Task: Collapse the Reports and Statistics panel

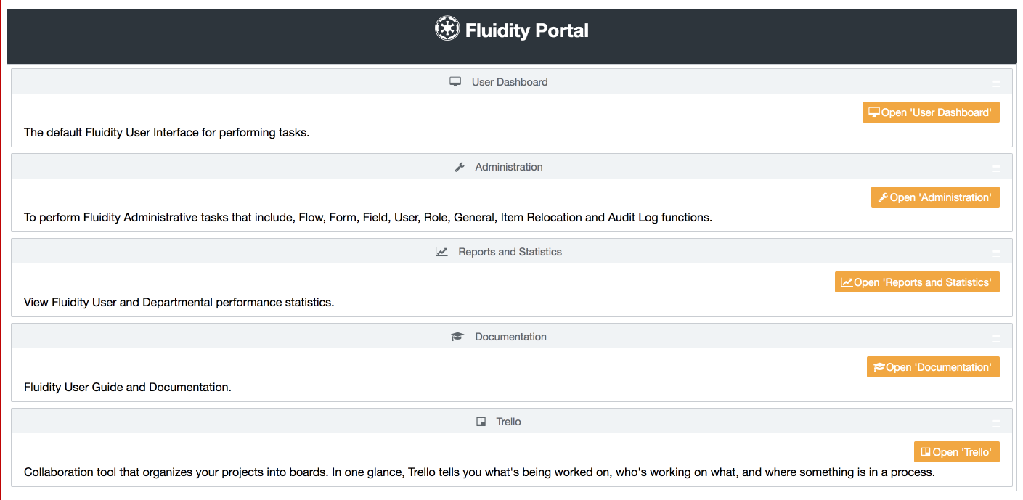Action: click(x=996, y=251)
